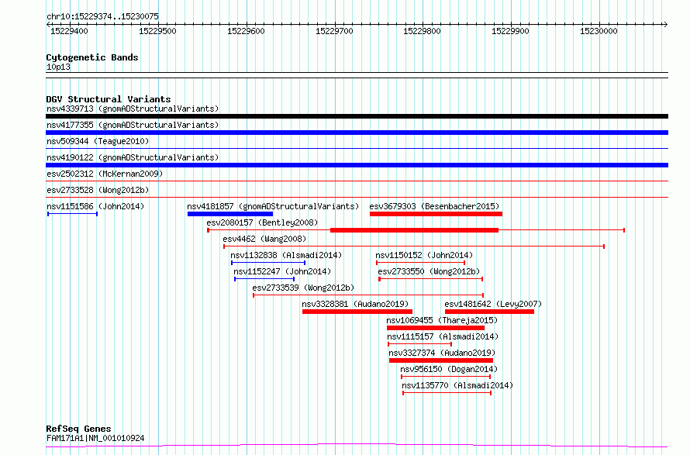Click the FAM171A1|NM_001010924 gene label
The height and width of the screenshot is (455, 690).
click(x=95, y=438)
